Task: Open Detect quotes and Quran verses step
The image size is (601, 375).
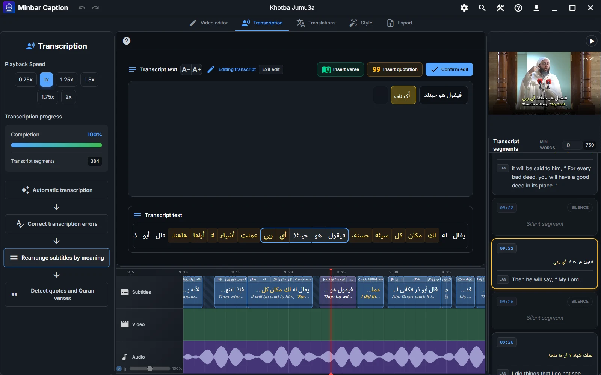Action: coord(56,294)
